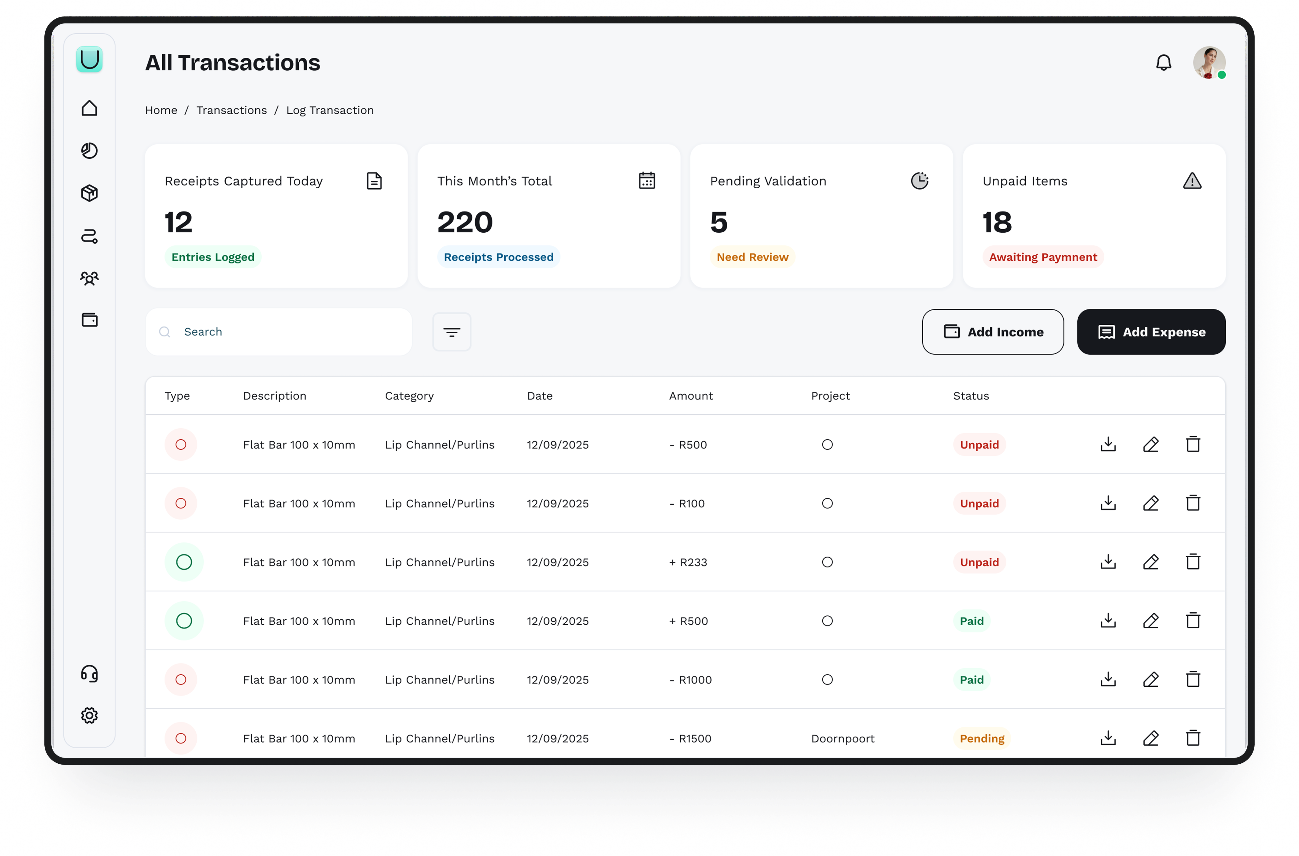This screenshot has height=856, width=1299.
Task: Go to Transactions breadcrumb
Action: (232, 110)
